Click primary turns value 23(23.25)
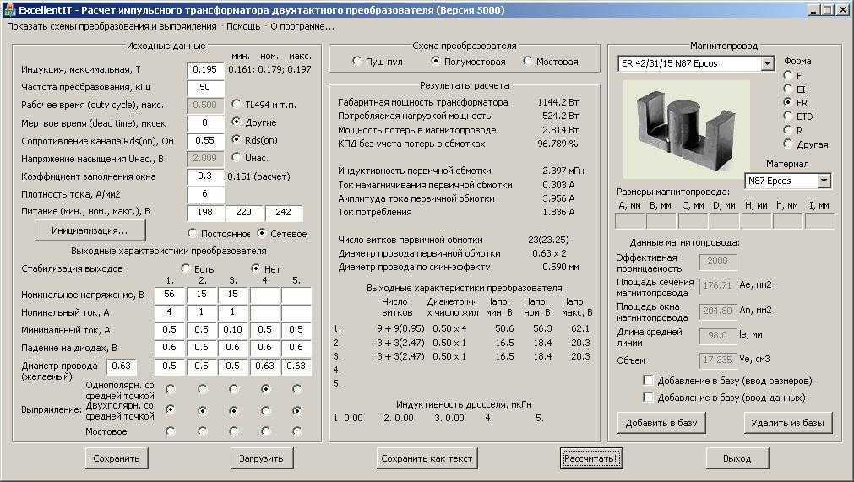854x482 pixels. 548,240
